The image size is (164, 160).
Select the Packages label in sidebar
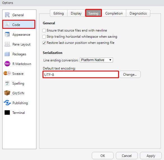(x=19, y=54)
